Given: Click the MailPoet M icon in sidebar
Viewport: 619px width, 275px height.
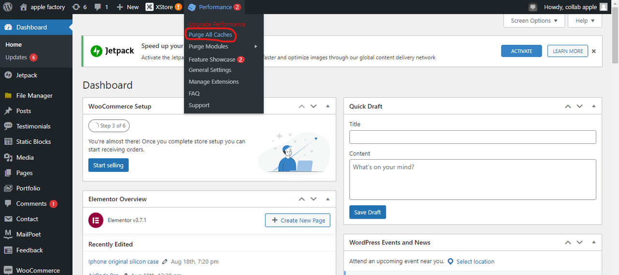Looking at the screenshot, I should tap(8, 234).
